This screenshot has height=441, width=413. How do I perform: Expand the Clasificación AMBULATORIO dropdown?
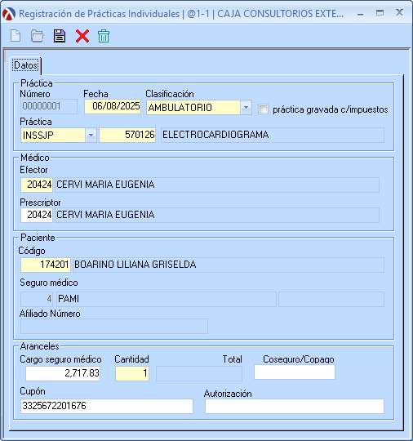[x=246, y=108]
